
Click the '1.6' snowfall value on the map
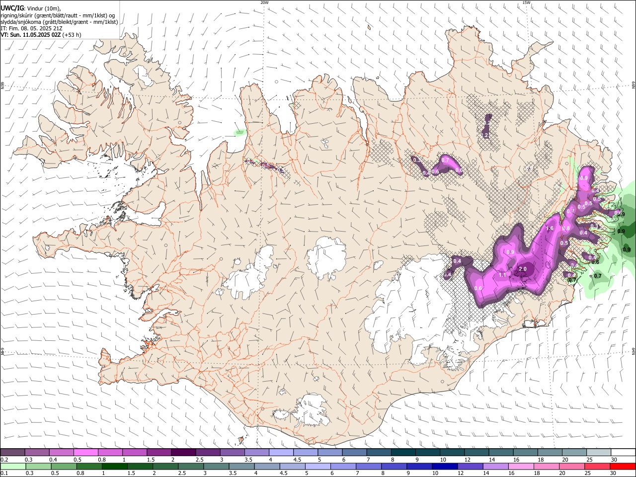point(550,228)
